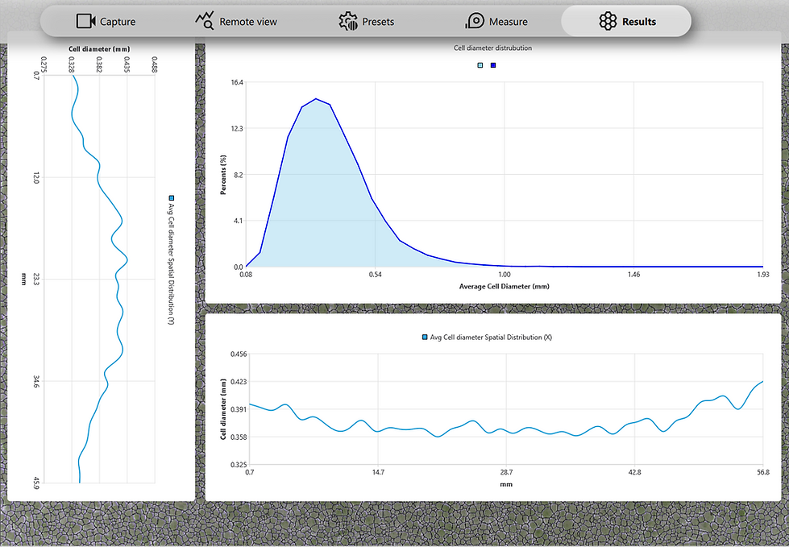The image size is (789, 547).
Task: Click the 0.328 tick on Y chart
Action: (72, 64)
